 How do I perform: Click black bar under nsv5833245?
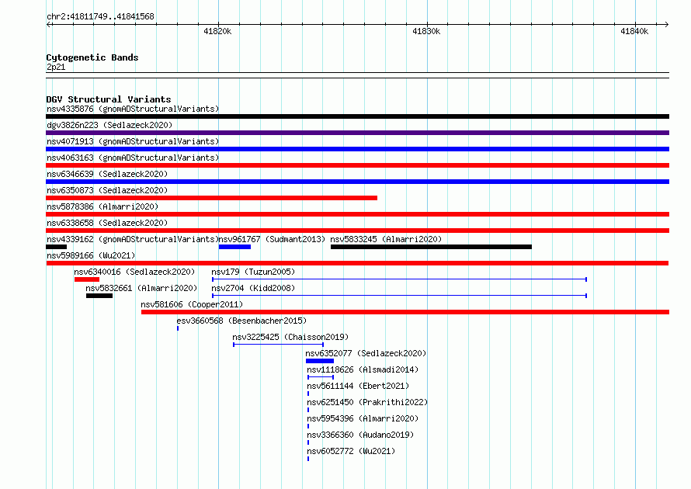tap(431, 247)
